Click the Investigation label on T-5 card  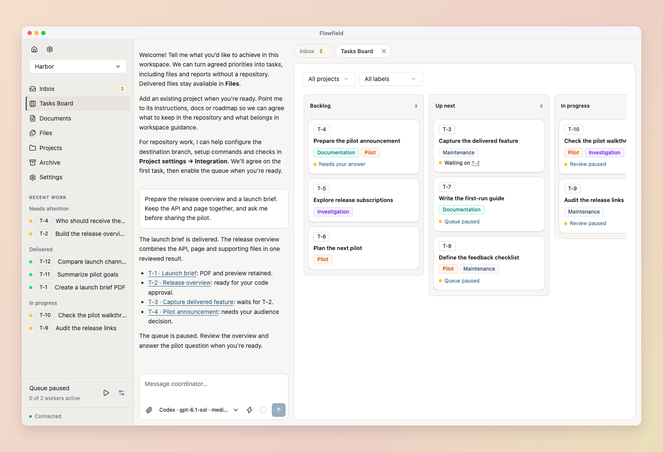pyautogui.click(x=333, y=212)
